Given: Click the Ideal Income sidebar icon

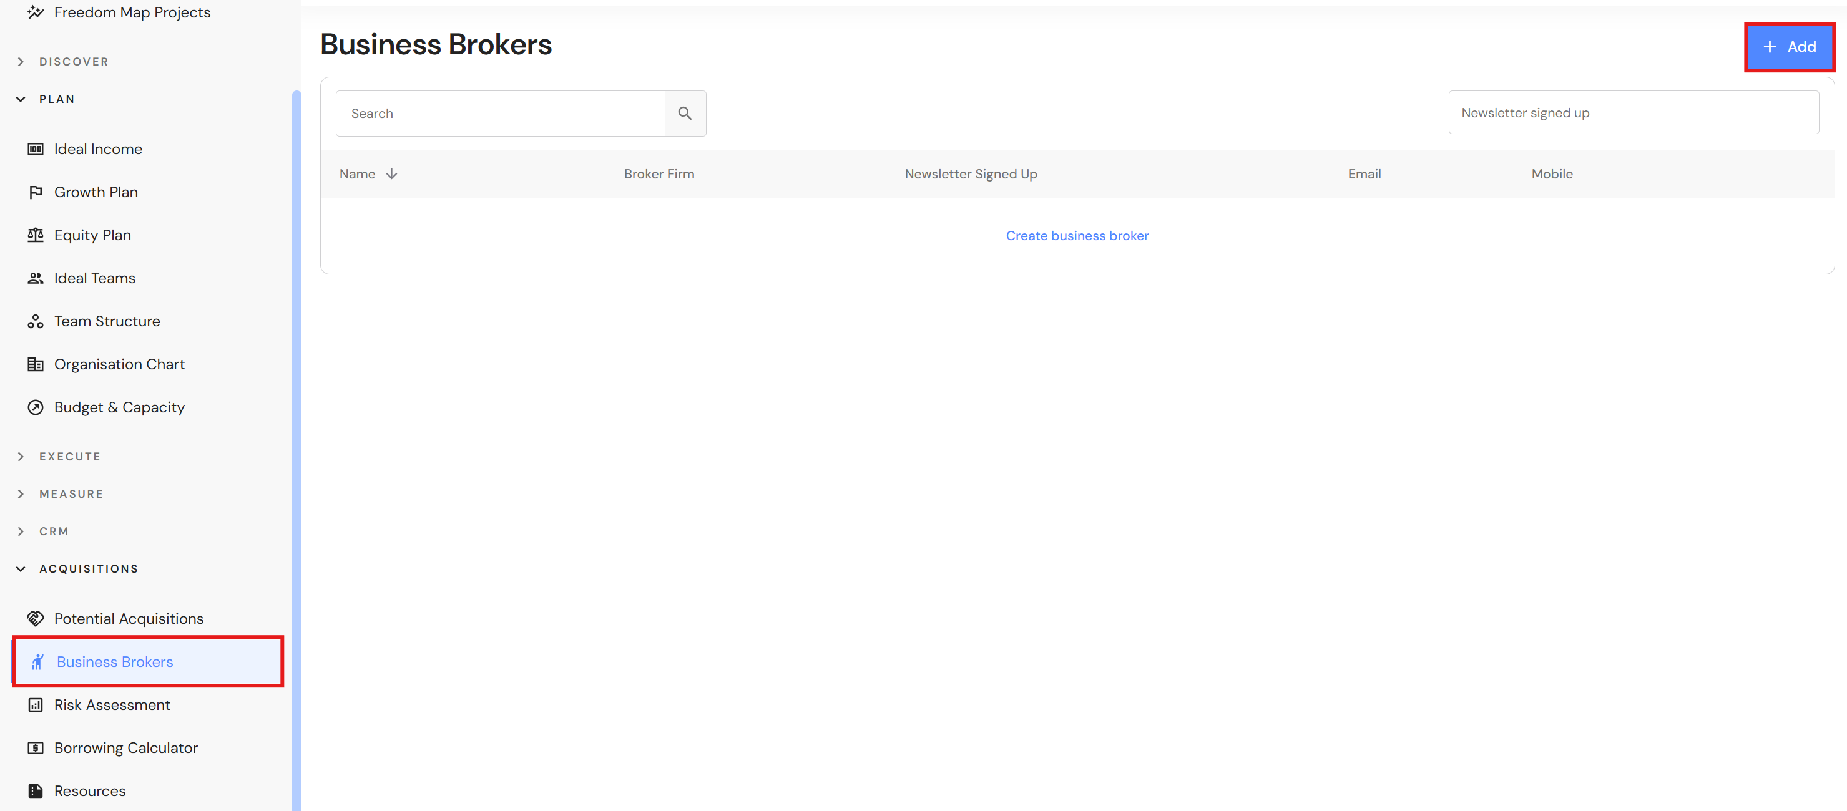Looking at the screenshot, I should point(35,149).
